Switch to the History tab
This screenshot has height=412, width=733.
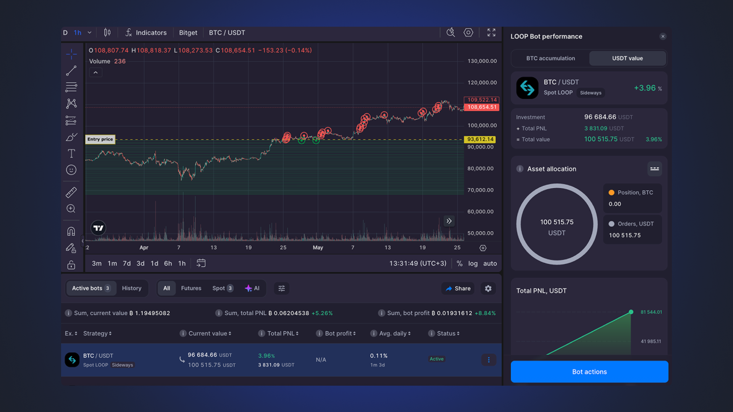[132, 288]
